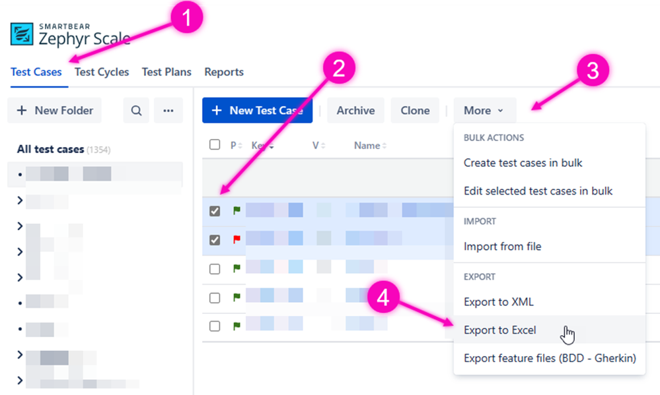Expand the second folder chevron in tree
This screenshot has width=660, height=395.
(x=20, y=226)
